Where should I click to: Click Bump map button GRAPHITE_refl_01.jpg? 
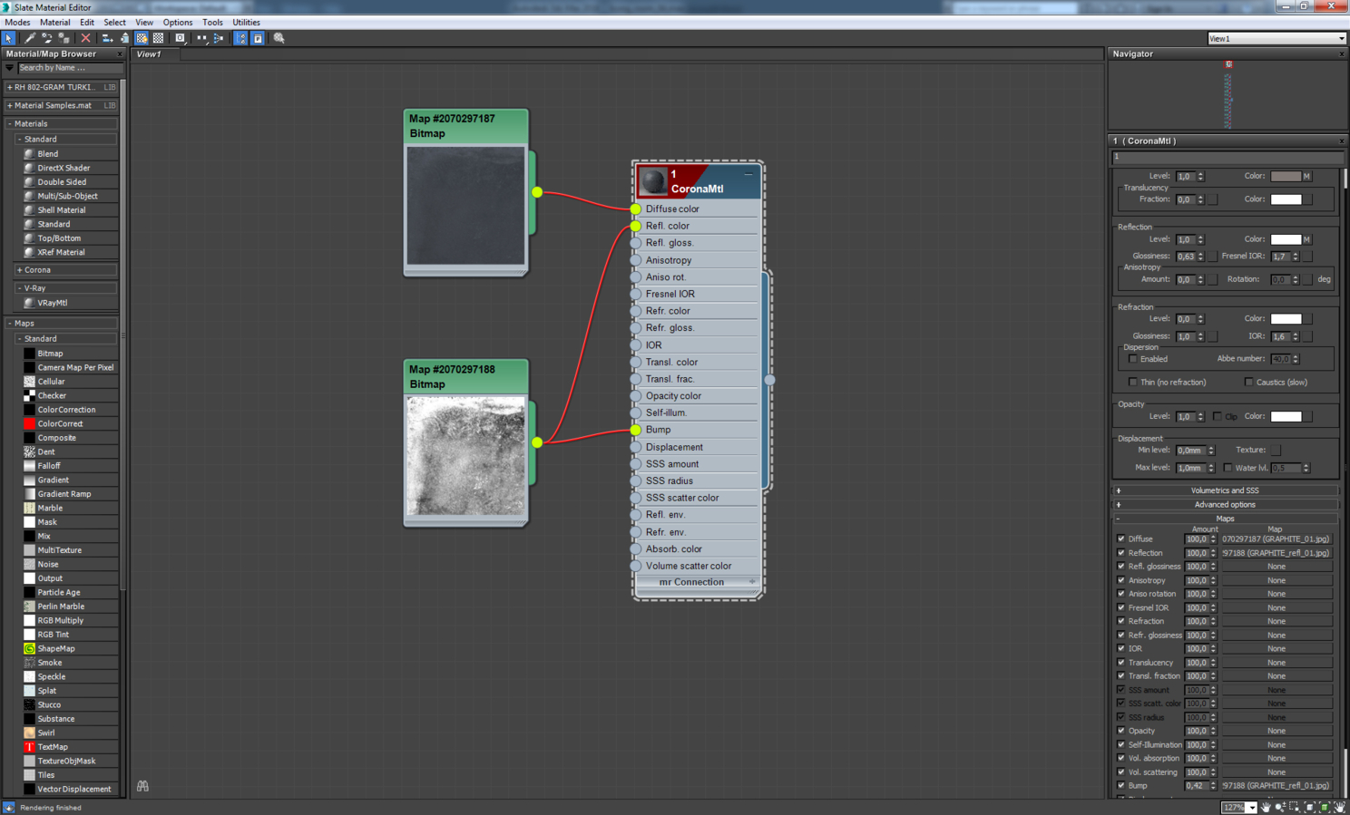click(1276, 786)
